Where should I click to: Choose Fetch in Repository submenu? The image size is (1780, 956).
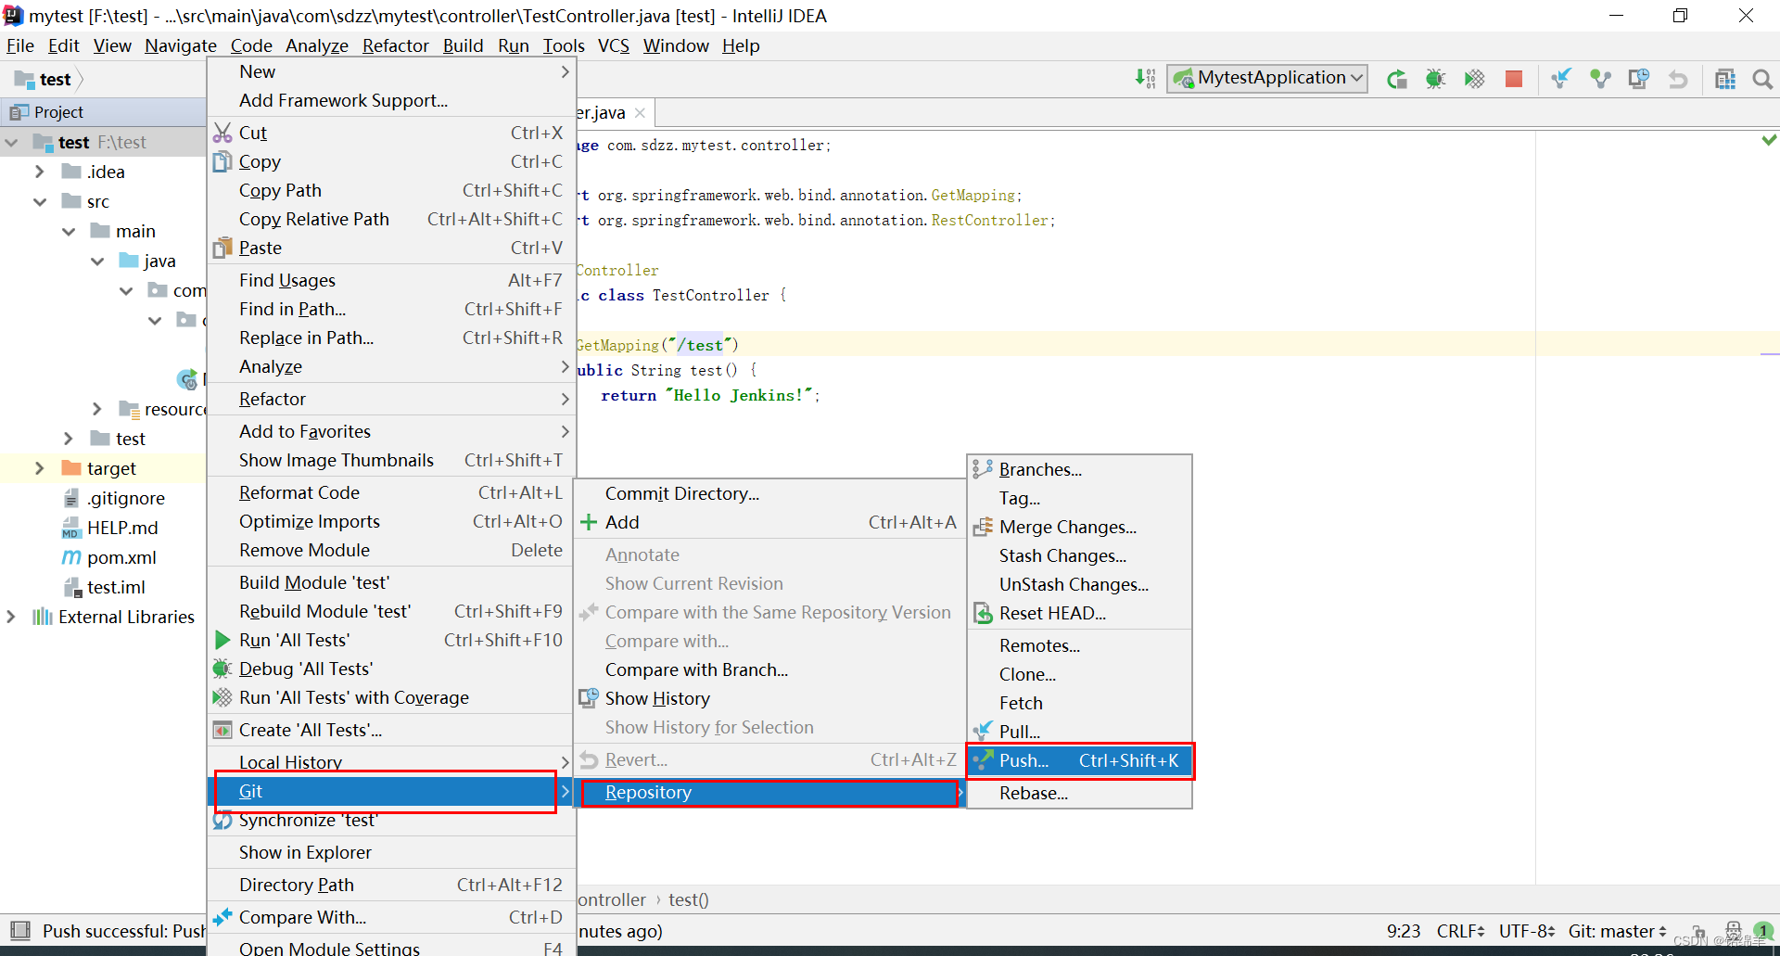point(1079,703)
